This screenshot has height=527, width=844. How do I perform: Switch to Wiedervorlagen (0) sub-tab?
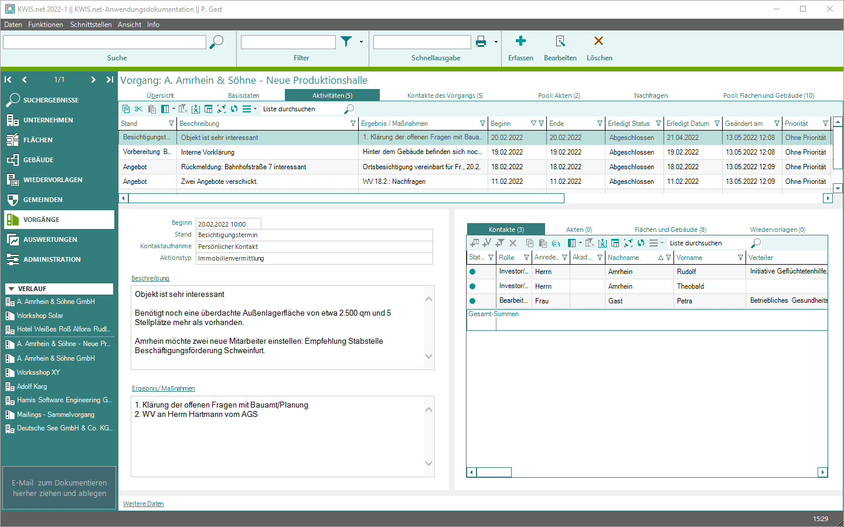pyautogui.click(x=778, y=230)
